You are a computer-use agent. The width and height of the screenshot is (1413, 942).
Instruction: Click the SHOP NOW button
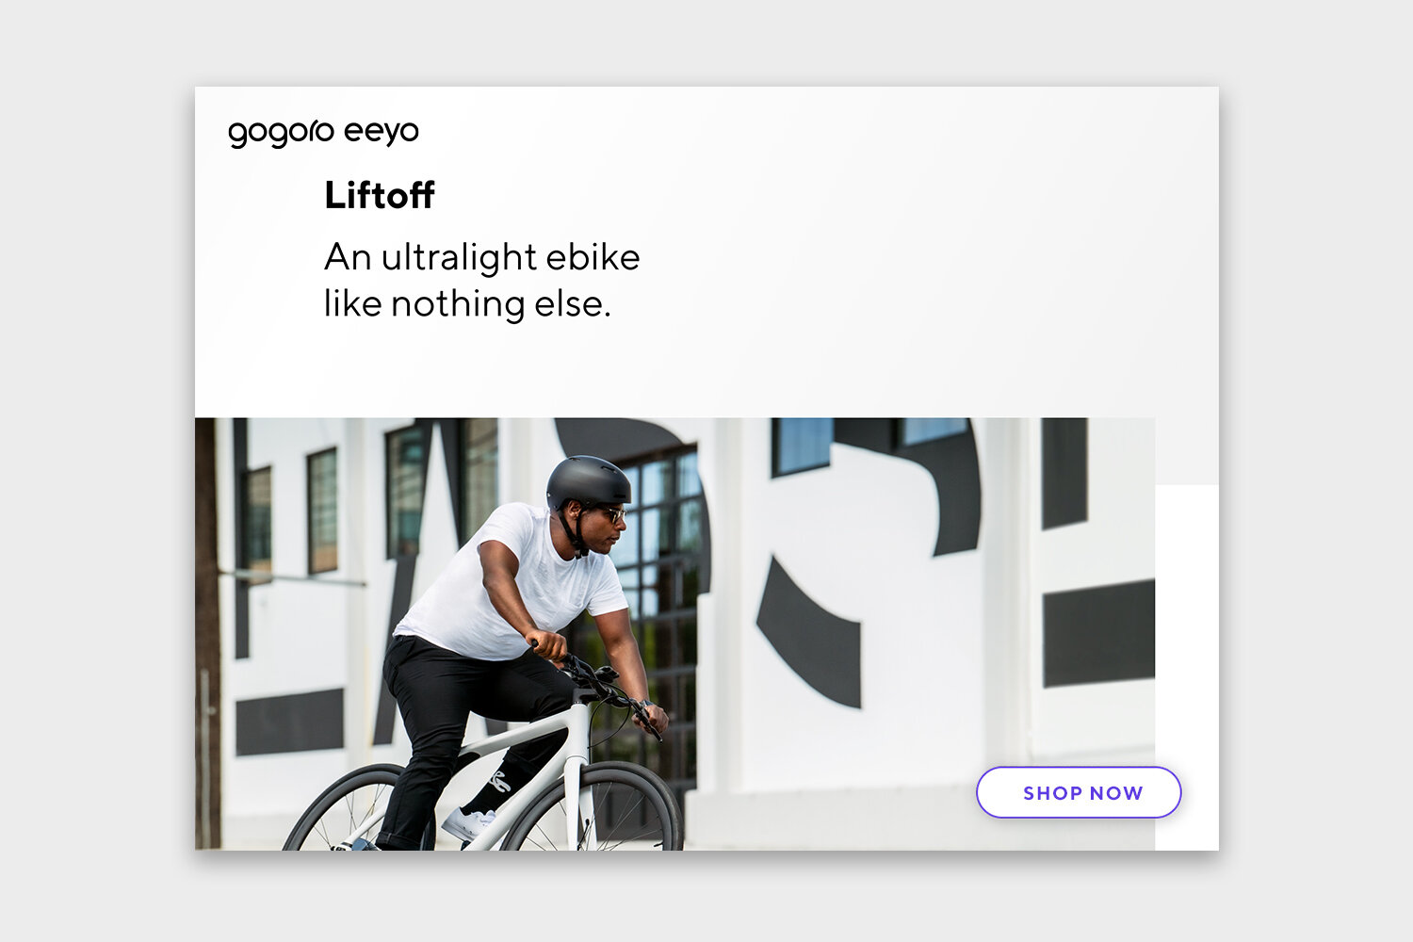point(1079,792)
